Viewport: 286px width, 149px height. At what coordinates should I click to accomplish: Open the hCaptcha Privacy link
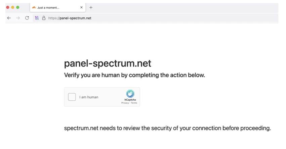point(125,103)
